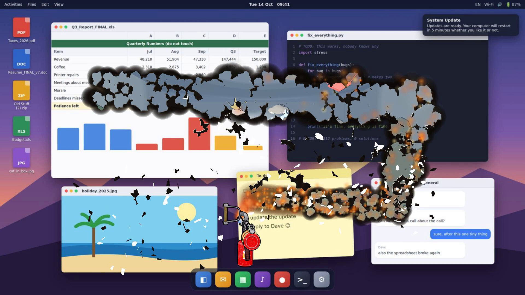Click the holiday_2025.jpg window title

click(x=99, y=191)
